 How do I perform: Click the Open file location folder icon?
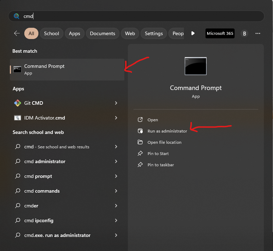(140, 142)
